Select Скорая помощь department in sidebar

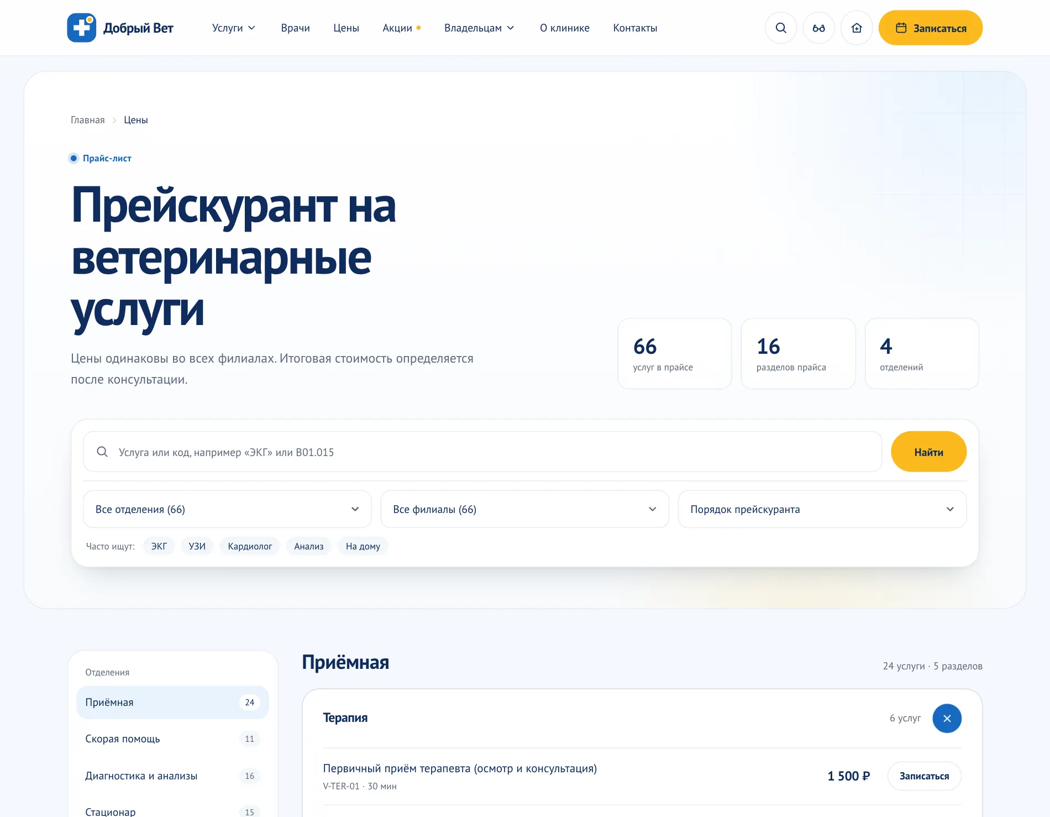pyautogui.click(x=172, y=739)
